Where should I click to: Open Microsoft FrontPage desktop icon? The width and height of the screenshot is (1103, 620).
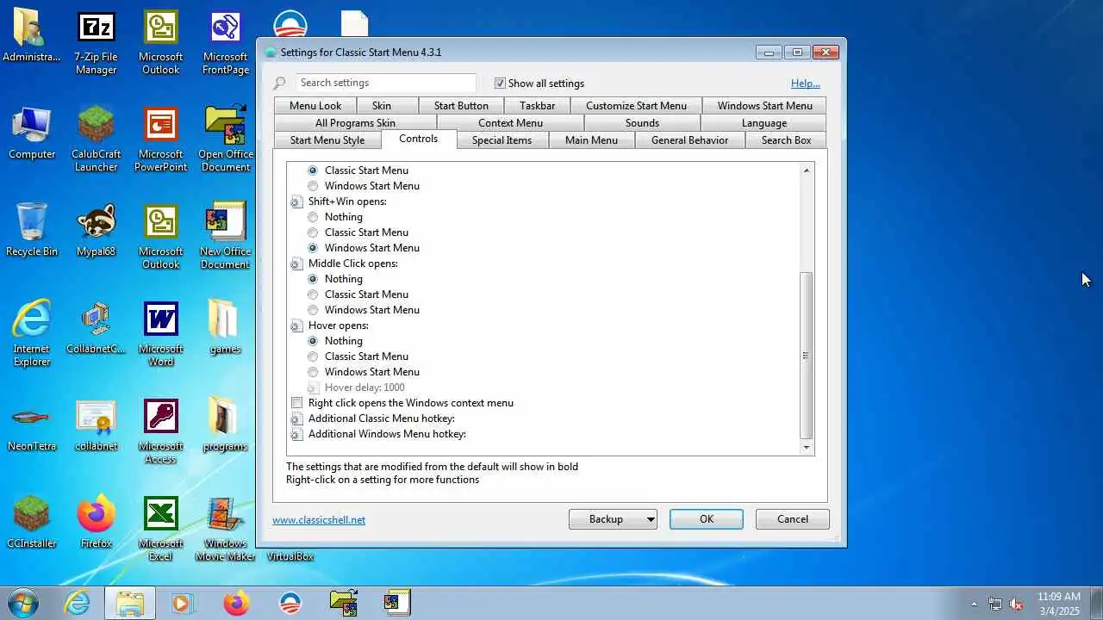pyautogui.click(x=225, y=43)
